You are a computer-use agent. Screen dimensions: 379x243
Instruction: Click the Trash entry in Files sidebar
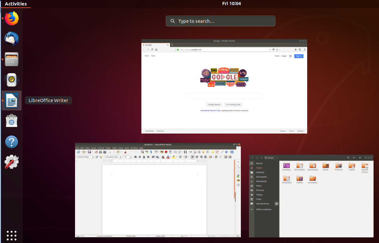[259, 199]
